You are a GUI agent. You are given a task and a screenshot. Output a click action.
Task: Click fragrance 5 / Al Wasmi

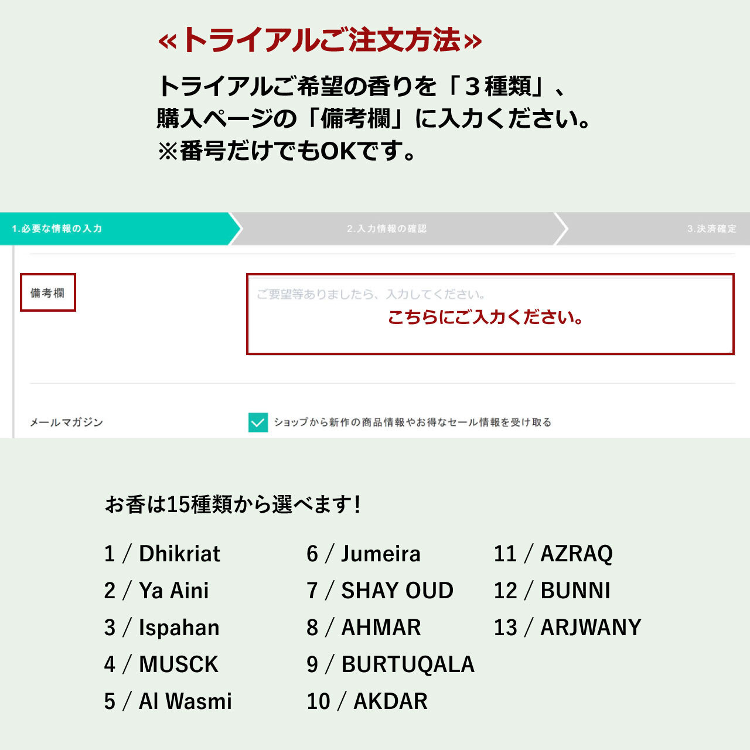168,701
